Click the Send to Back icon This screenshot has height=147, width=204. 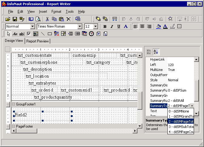(105, 19)
